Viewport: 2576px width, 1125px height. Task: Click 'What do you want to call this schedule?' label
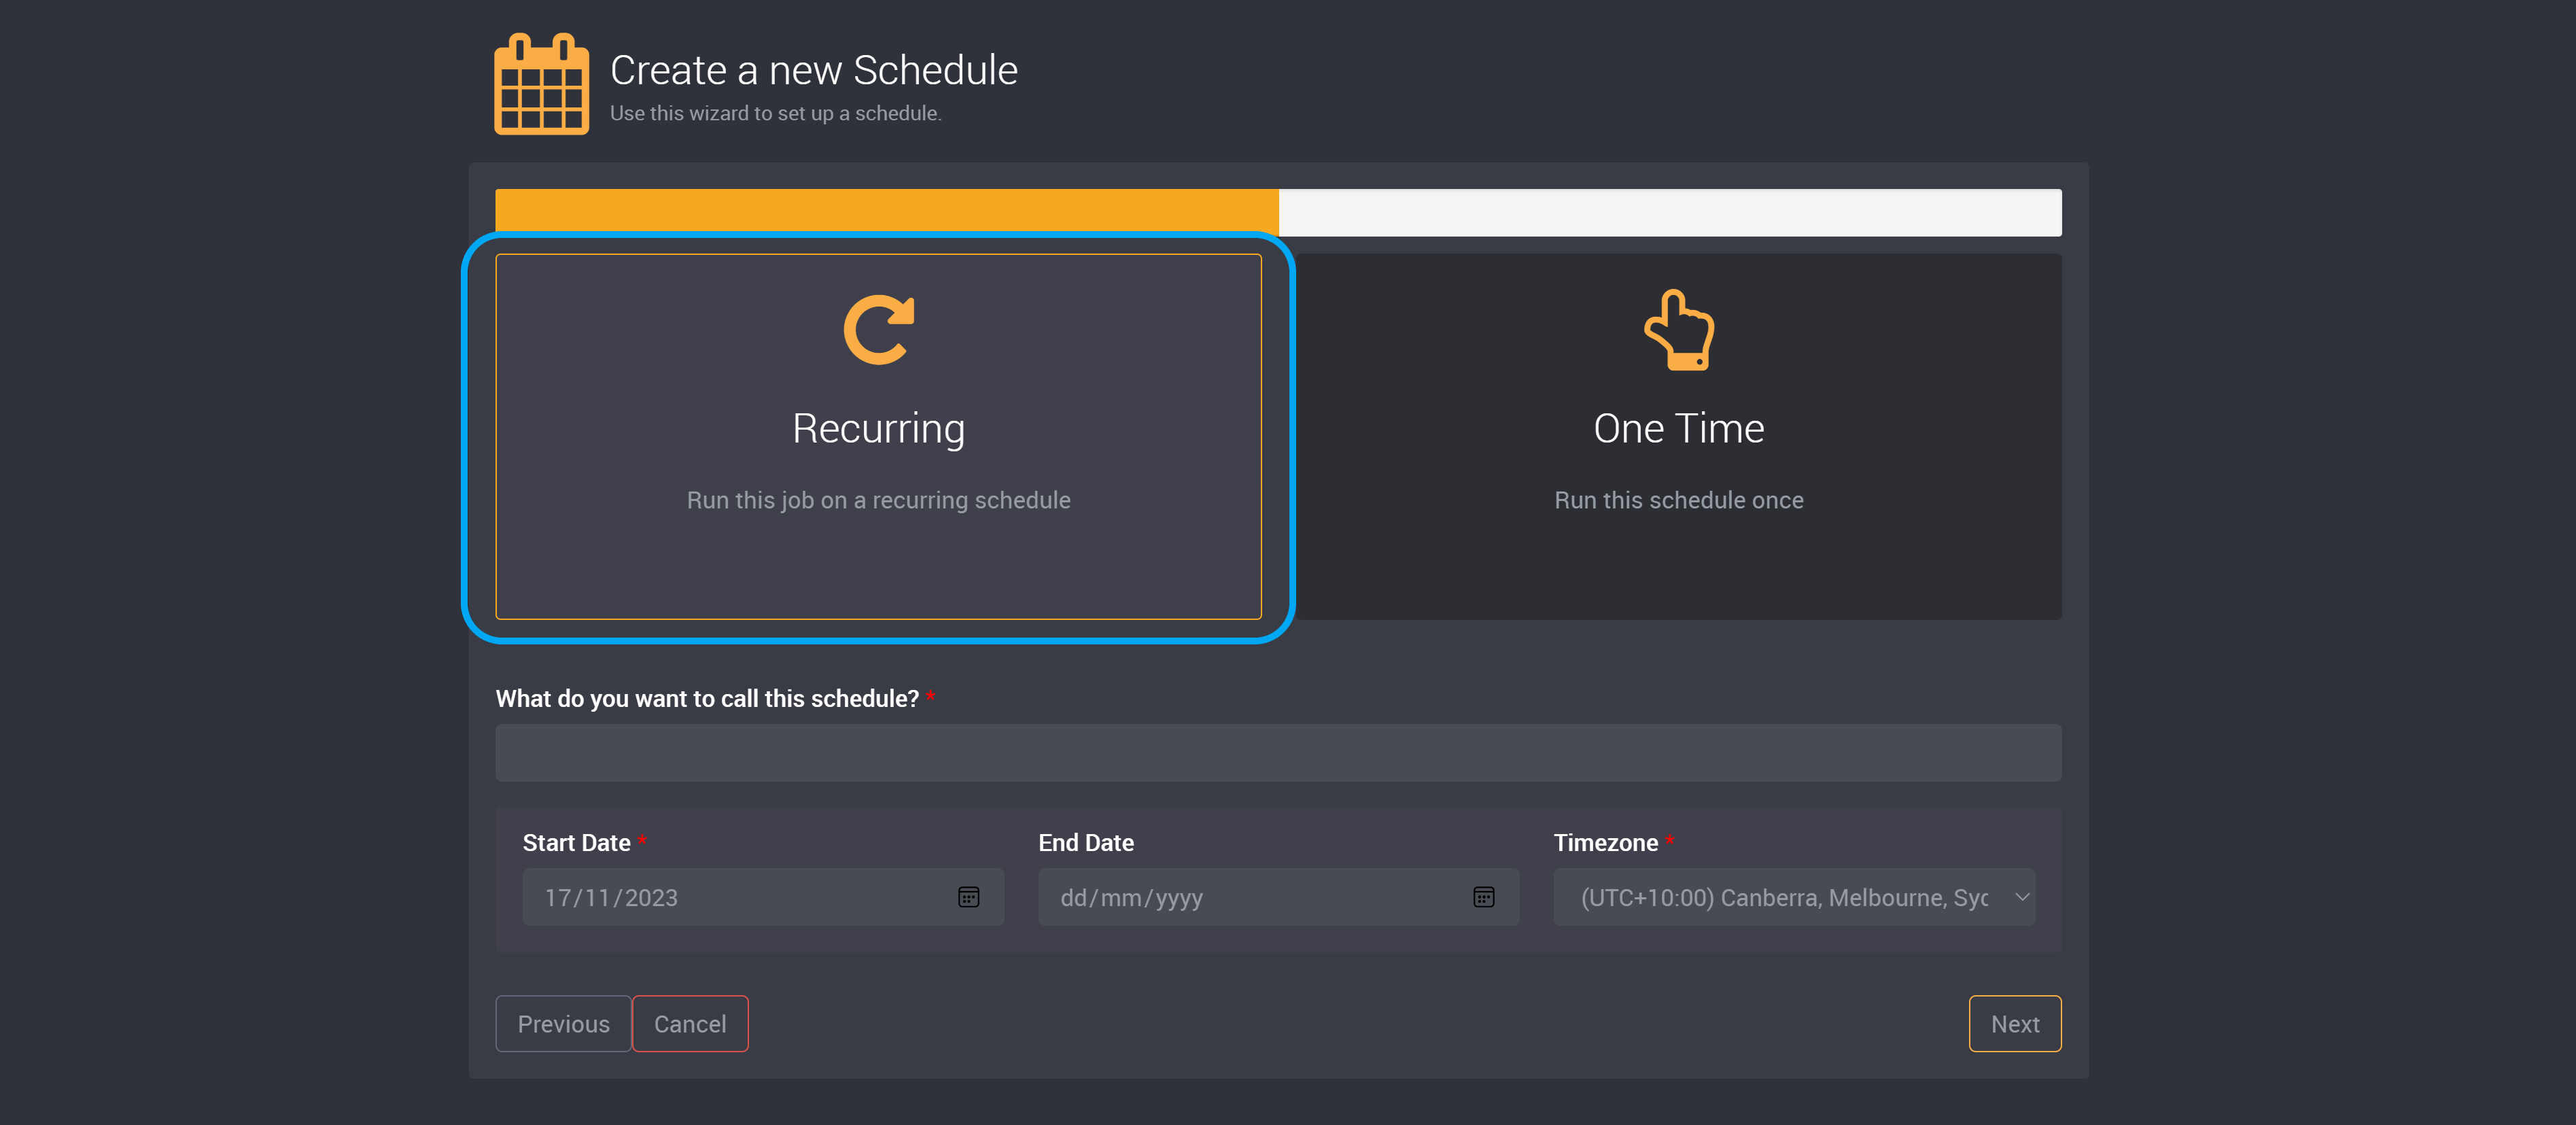707,699
